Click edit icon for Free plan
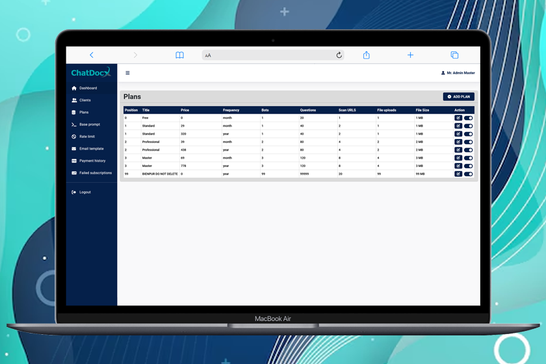The width and height of the screenshot is (546, 364). tap(458, 118)
